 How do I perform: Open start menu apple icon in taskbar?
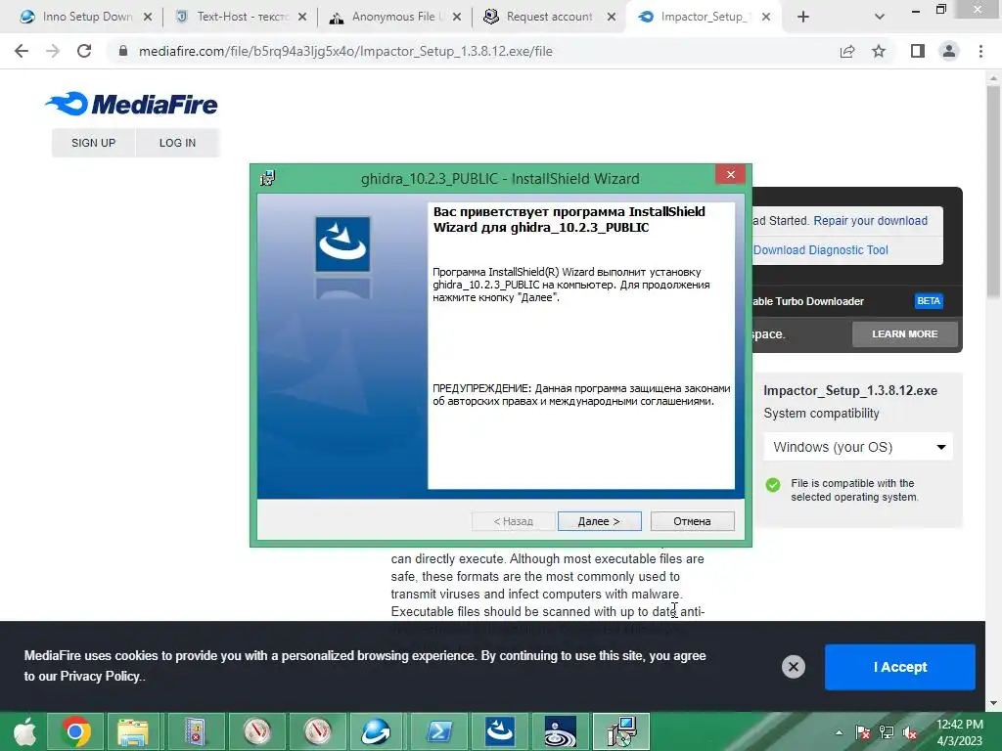tap(24, 731)
